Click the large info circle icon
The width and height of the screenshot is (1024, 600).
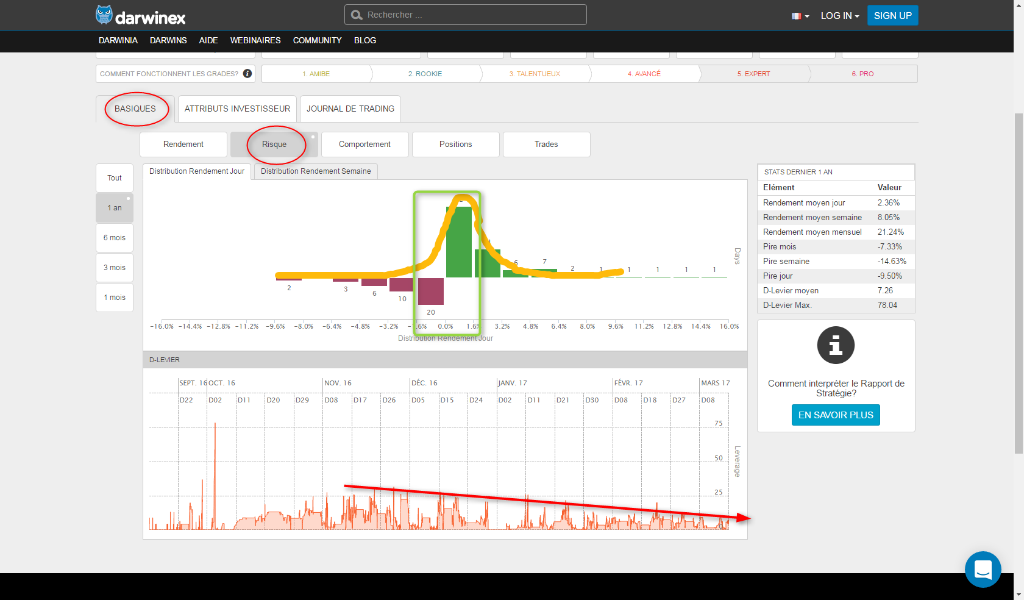pos(836,346)
